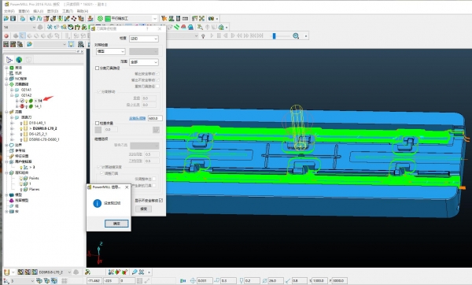Click the blue info icon in message dialog

coord(98,203)
